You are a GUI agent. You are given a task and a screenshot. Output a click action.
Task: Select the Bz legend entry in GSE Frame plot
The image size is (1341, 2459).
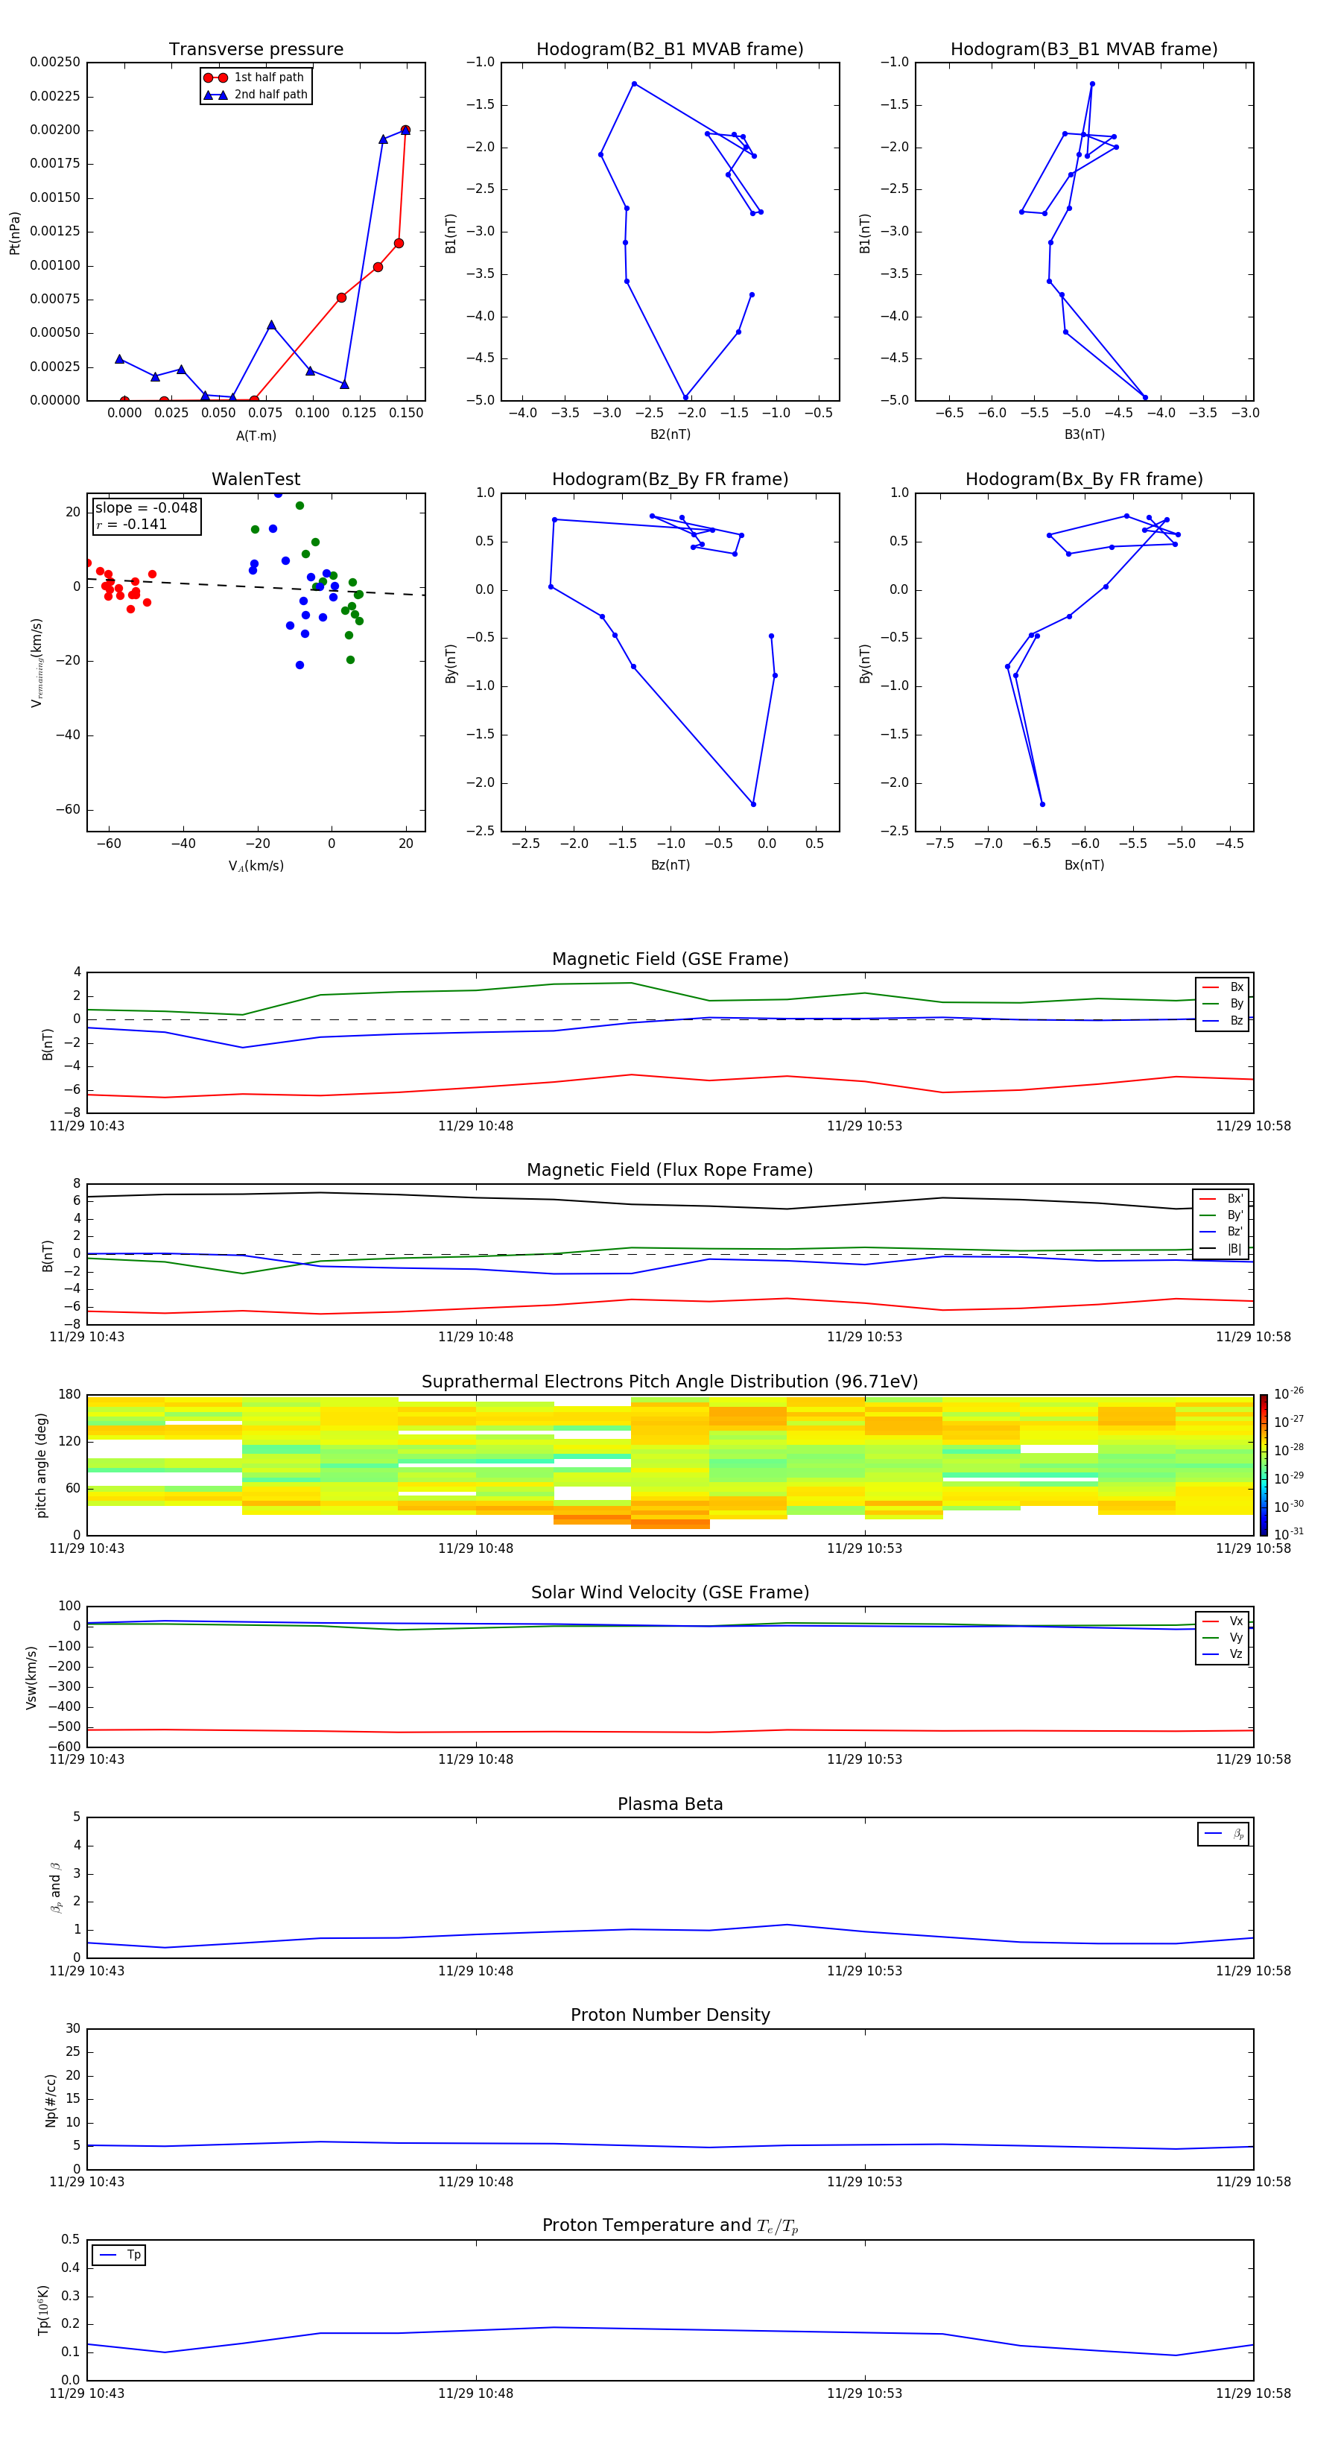(1223, 1020)
